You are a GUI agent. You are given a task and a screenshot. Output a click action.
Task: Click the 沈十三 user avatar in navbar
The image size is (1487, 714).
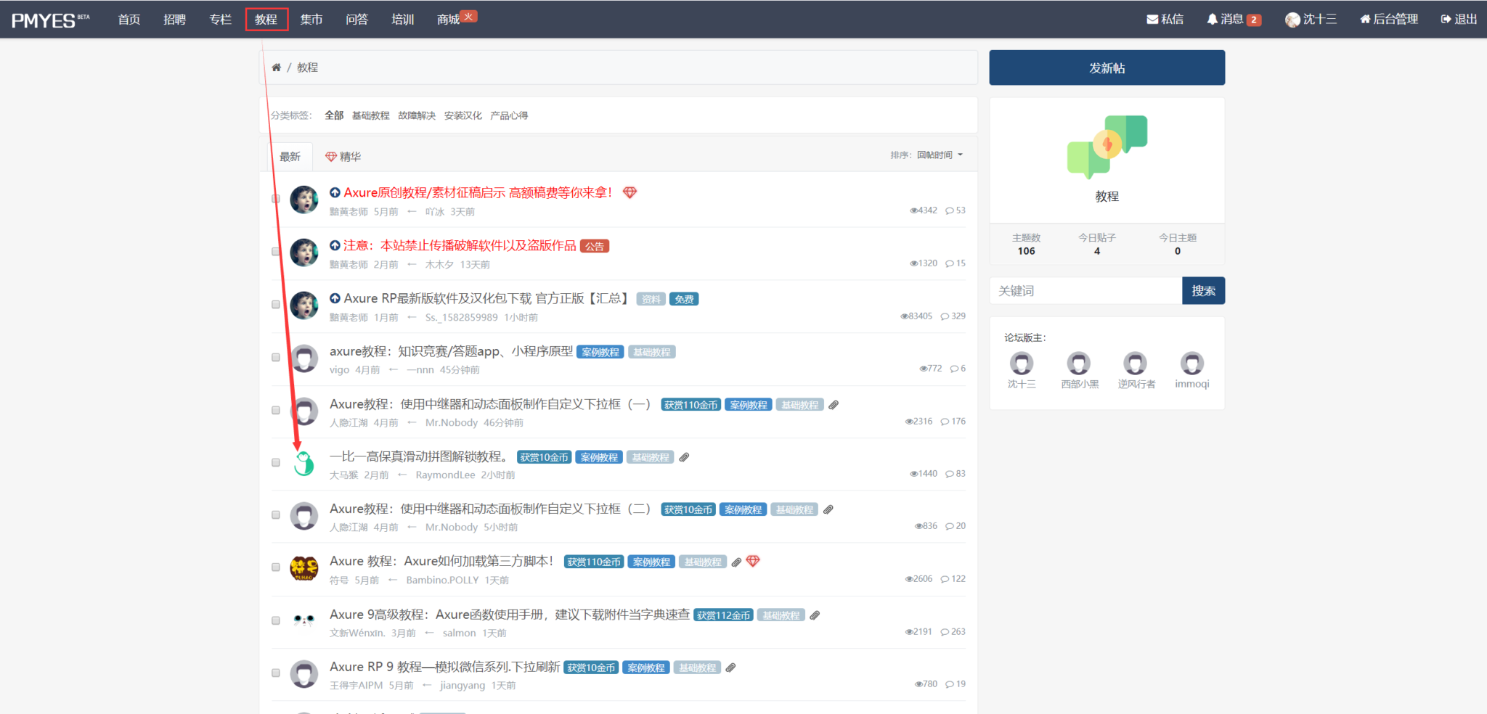click(1292, 20)
